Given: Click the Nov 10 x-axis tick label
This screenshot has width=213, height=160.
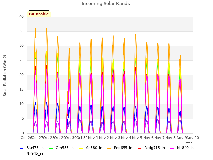Looking at the screenshot, I should 193,138.
